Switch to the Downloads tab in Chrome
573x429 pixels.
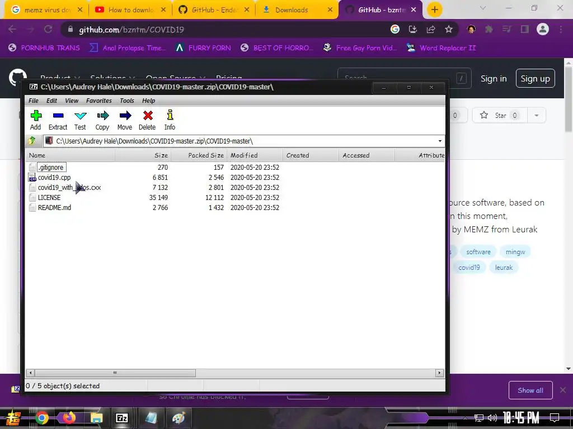[x=298, y=10]
